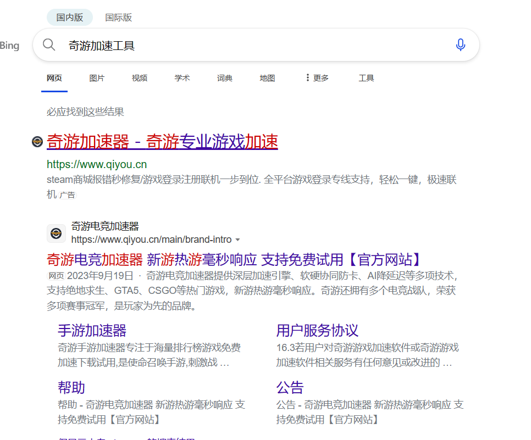
Task: Switch to 国内版 search
Action: tap(70, 17)
